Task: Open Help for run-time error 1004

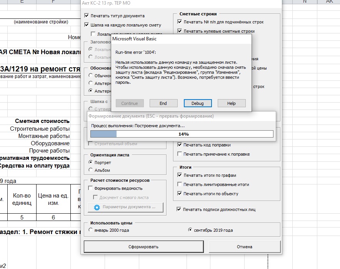Action: [232, 103]
